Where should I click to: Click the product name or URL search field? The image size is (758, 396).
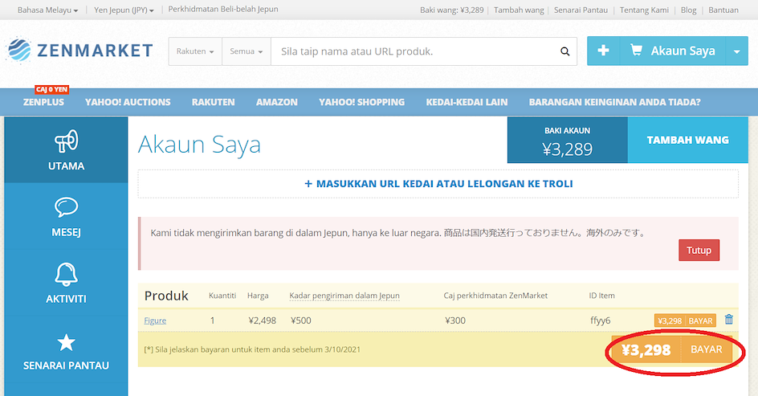pos(414,51)
